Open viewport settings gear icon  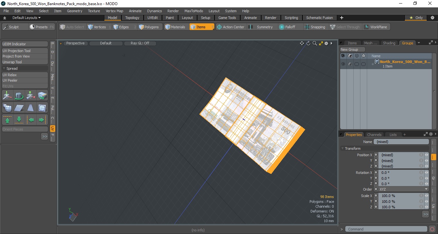click(x=326, y=43)
